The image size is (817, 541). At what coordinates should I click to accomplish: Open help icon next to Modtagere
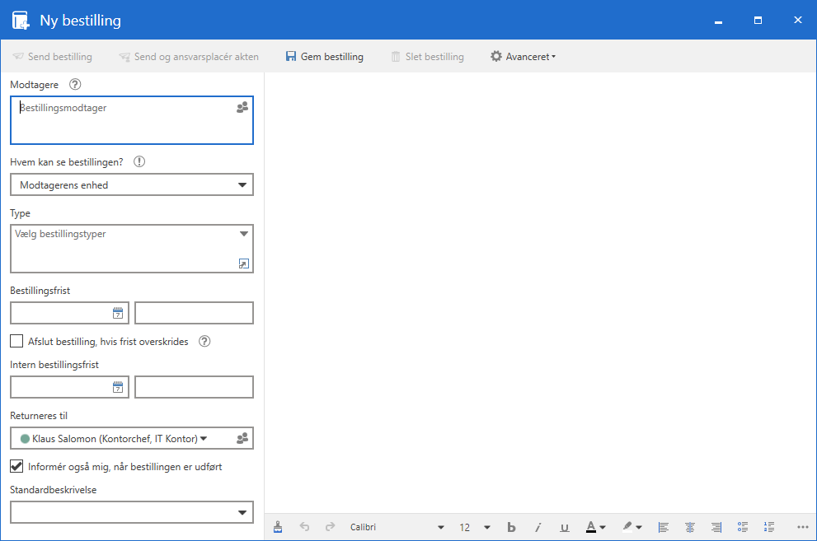tap(76, 84)
